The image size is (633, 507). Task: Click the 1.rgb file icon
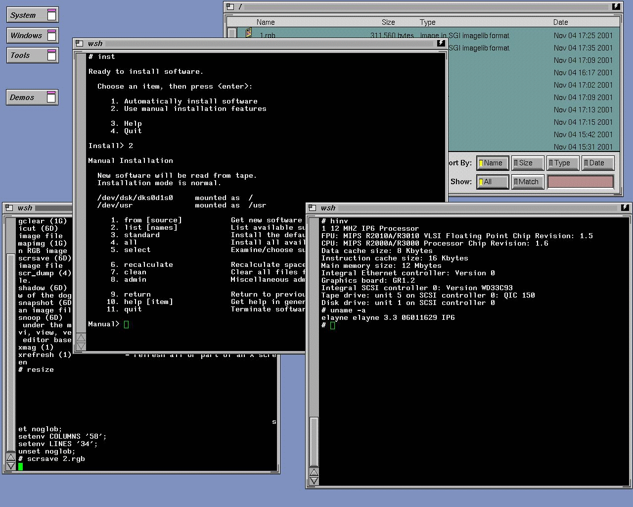pyautogui.click(x=248, y=33)
